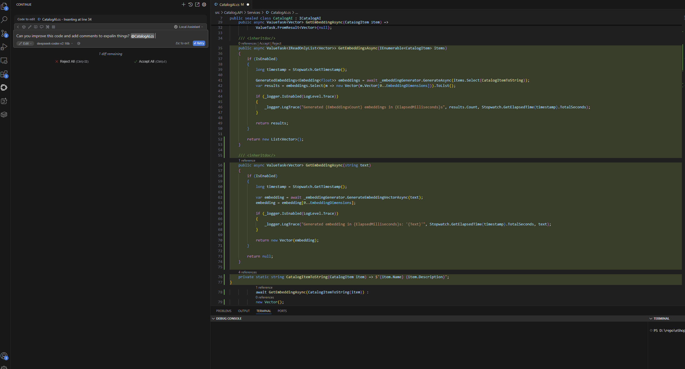Viewport: 685px width, 369px height.
Task: Start a new Continue session with plus icon
Action: click(x=183, y=5)
